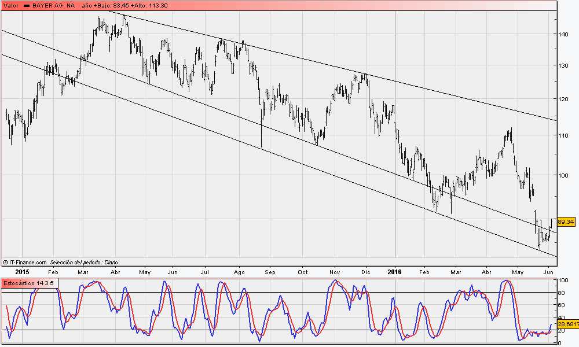Click the BAYER AG NA title text

tap(53, 5)
